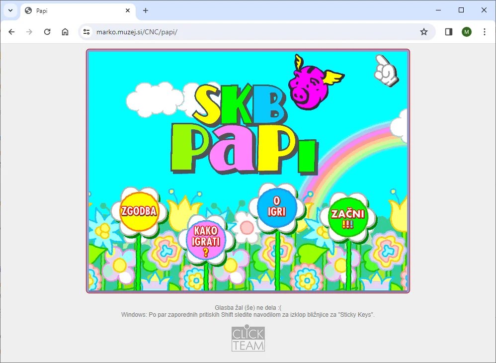Viewport: 496px width, 363px height.
Task: Select the O IGRI blue flower button
Action: 277,208
